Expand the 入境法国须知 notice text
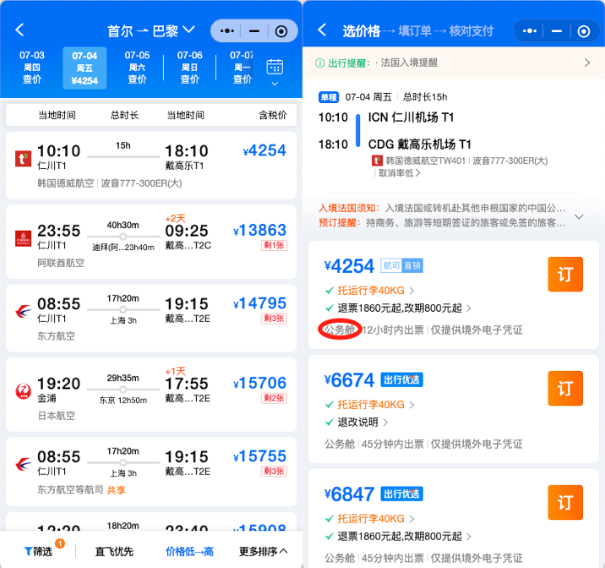Screen dimensions: 605x568 (579, 216)
